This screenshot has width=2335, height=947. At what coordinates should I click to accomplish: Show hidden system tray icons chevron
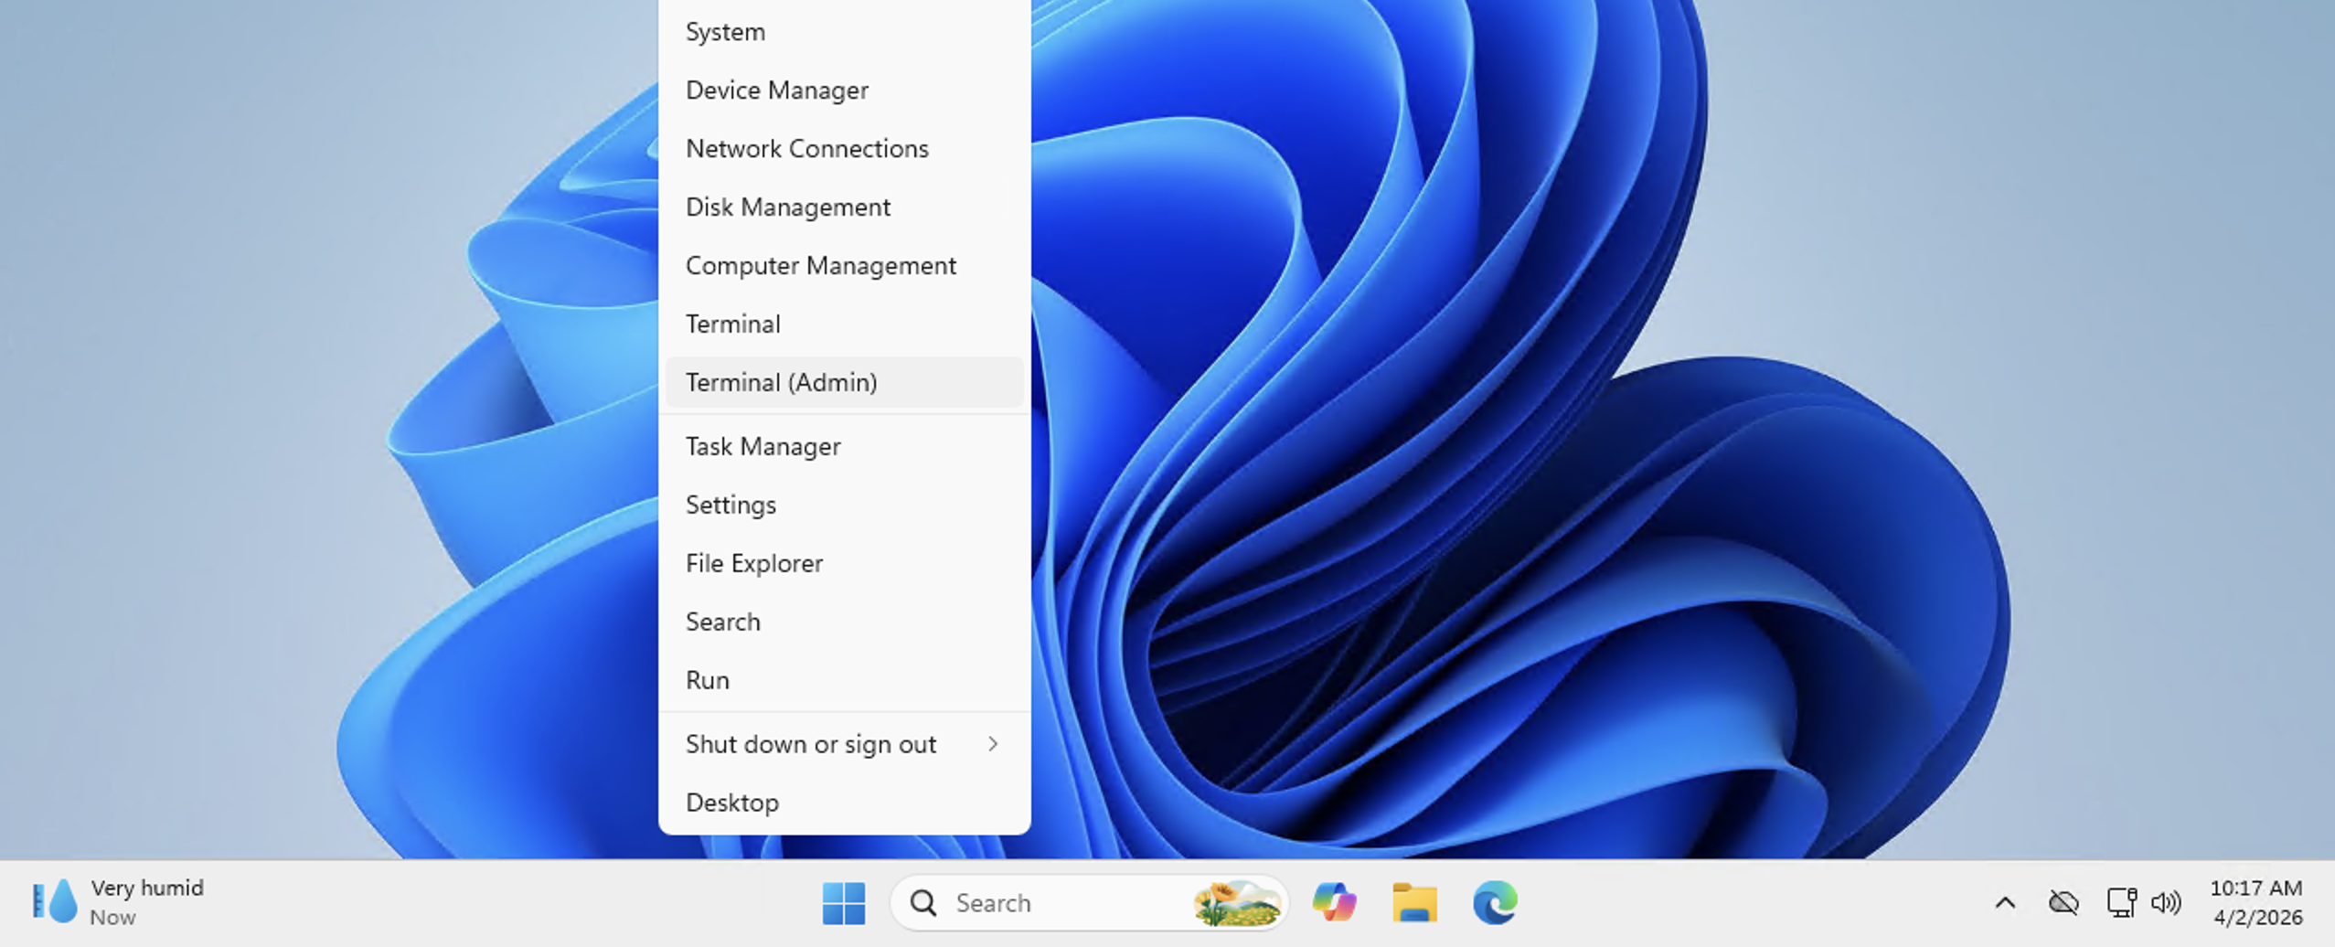[2005, 903]
